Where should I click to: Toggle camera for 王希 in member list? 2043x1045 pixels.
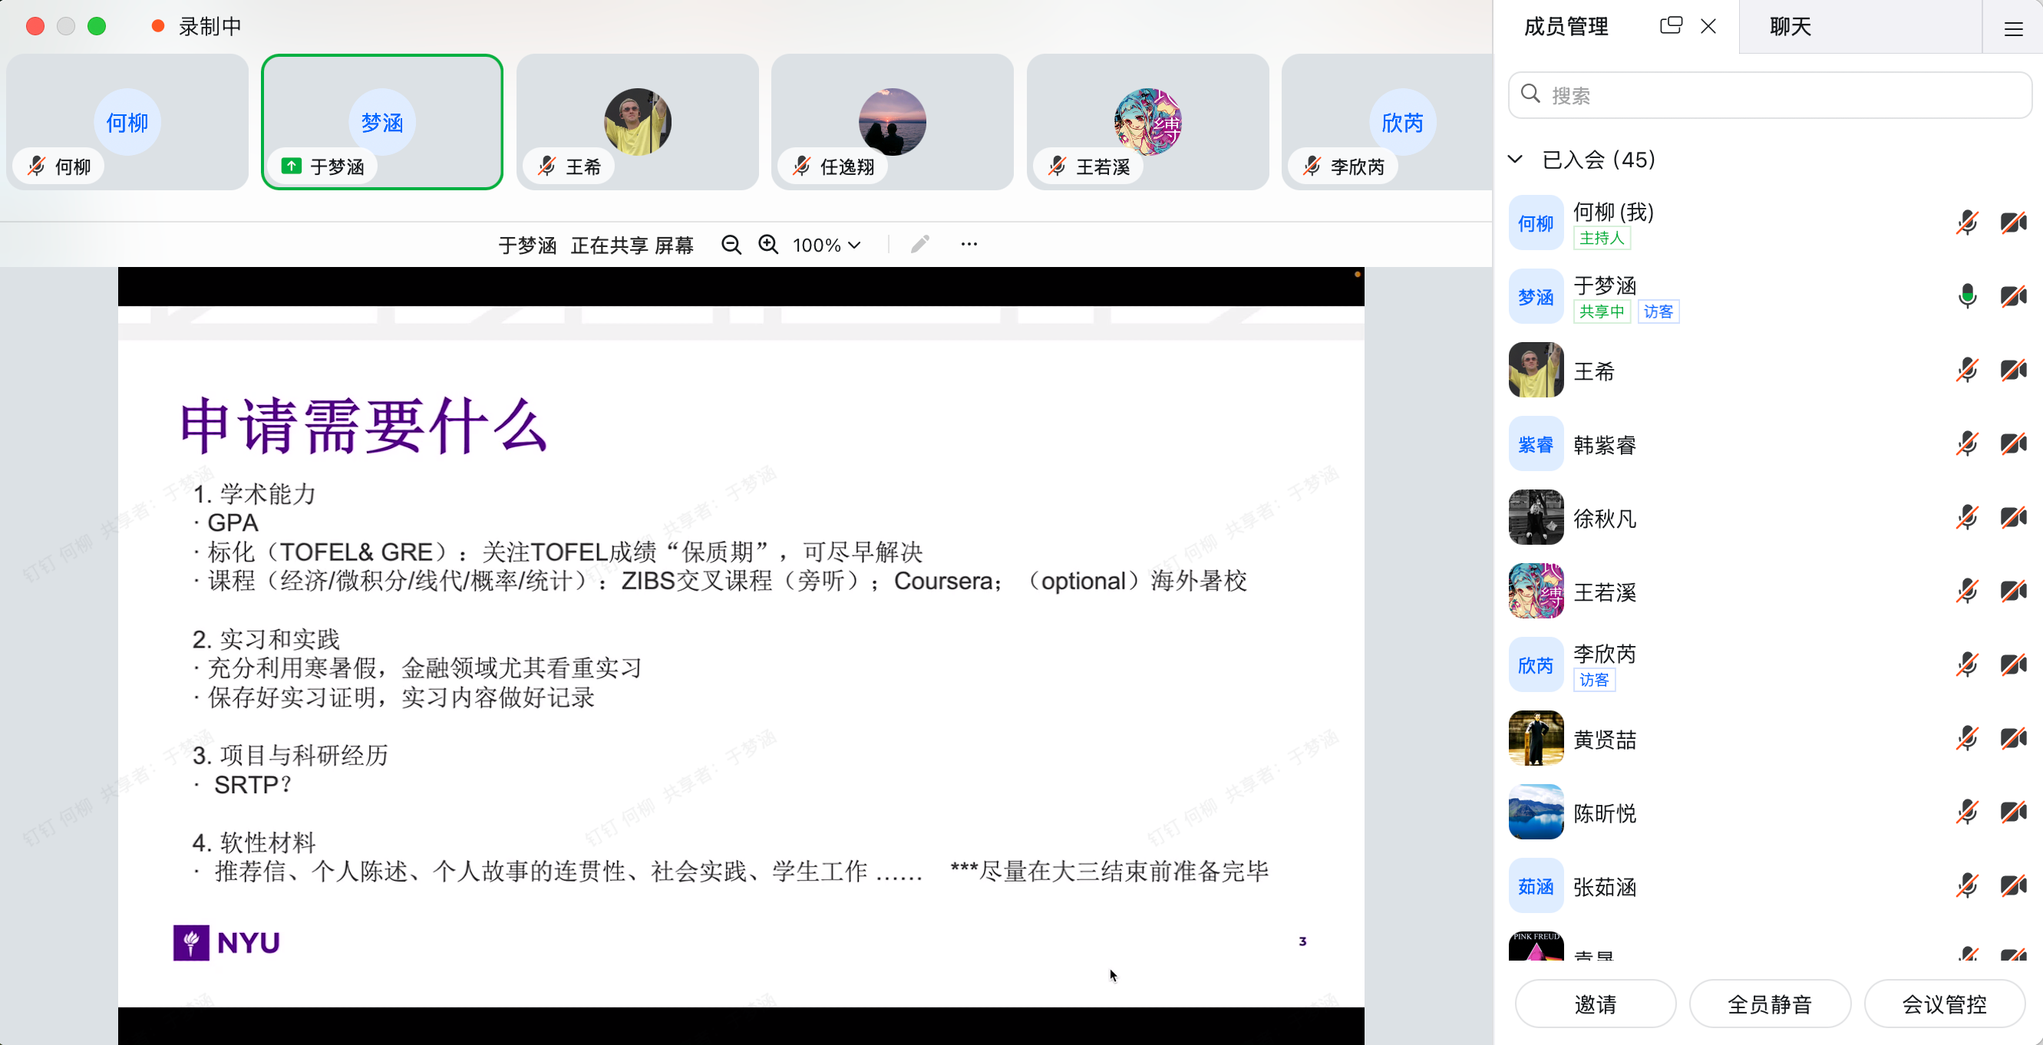(x=2013, y=371)
